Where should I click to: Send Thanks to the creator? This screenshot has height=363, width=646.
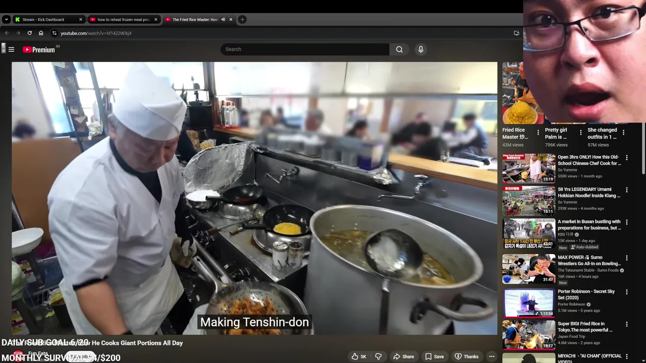(x=466, y=356)
